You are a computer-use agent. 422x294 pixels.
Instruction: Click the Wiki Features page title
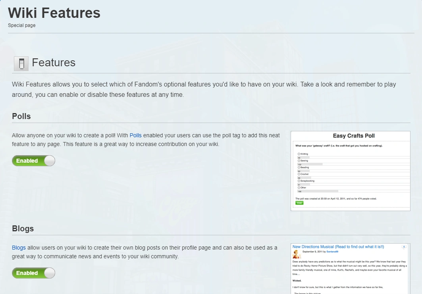click(54, 13)
